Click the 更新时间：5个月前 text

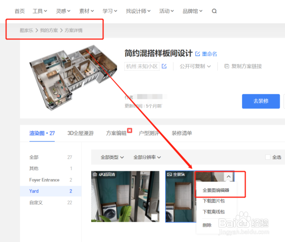(x=143, y=106)
